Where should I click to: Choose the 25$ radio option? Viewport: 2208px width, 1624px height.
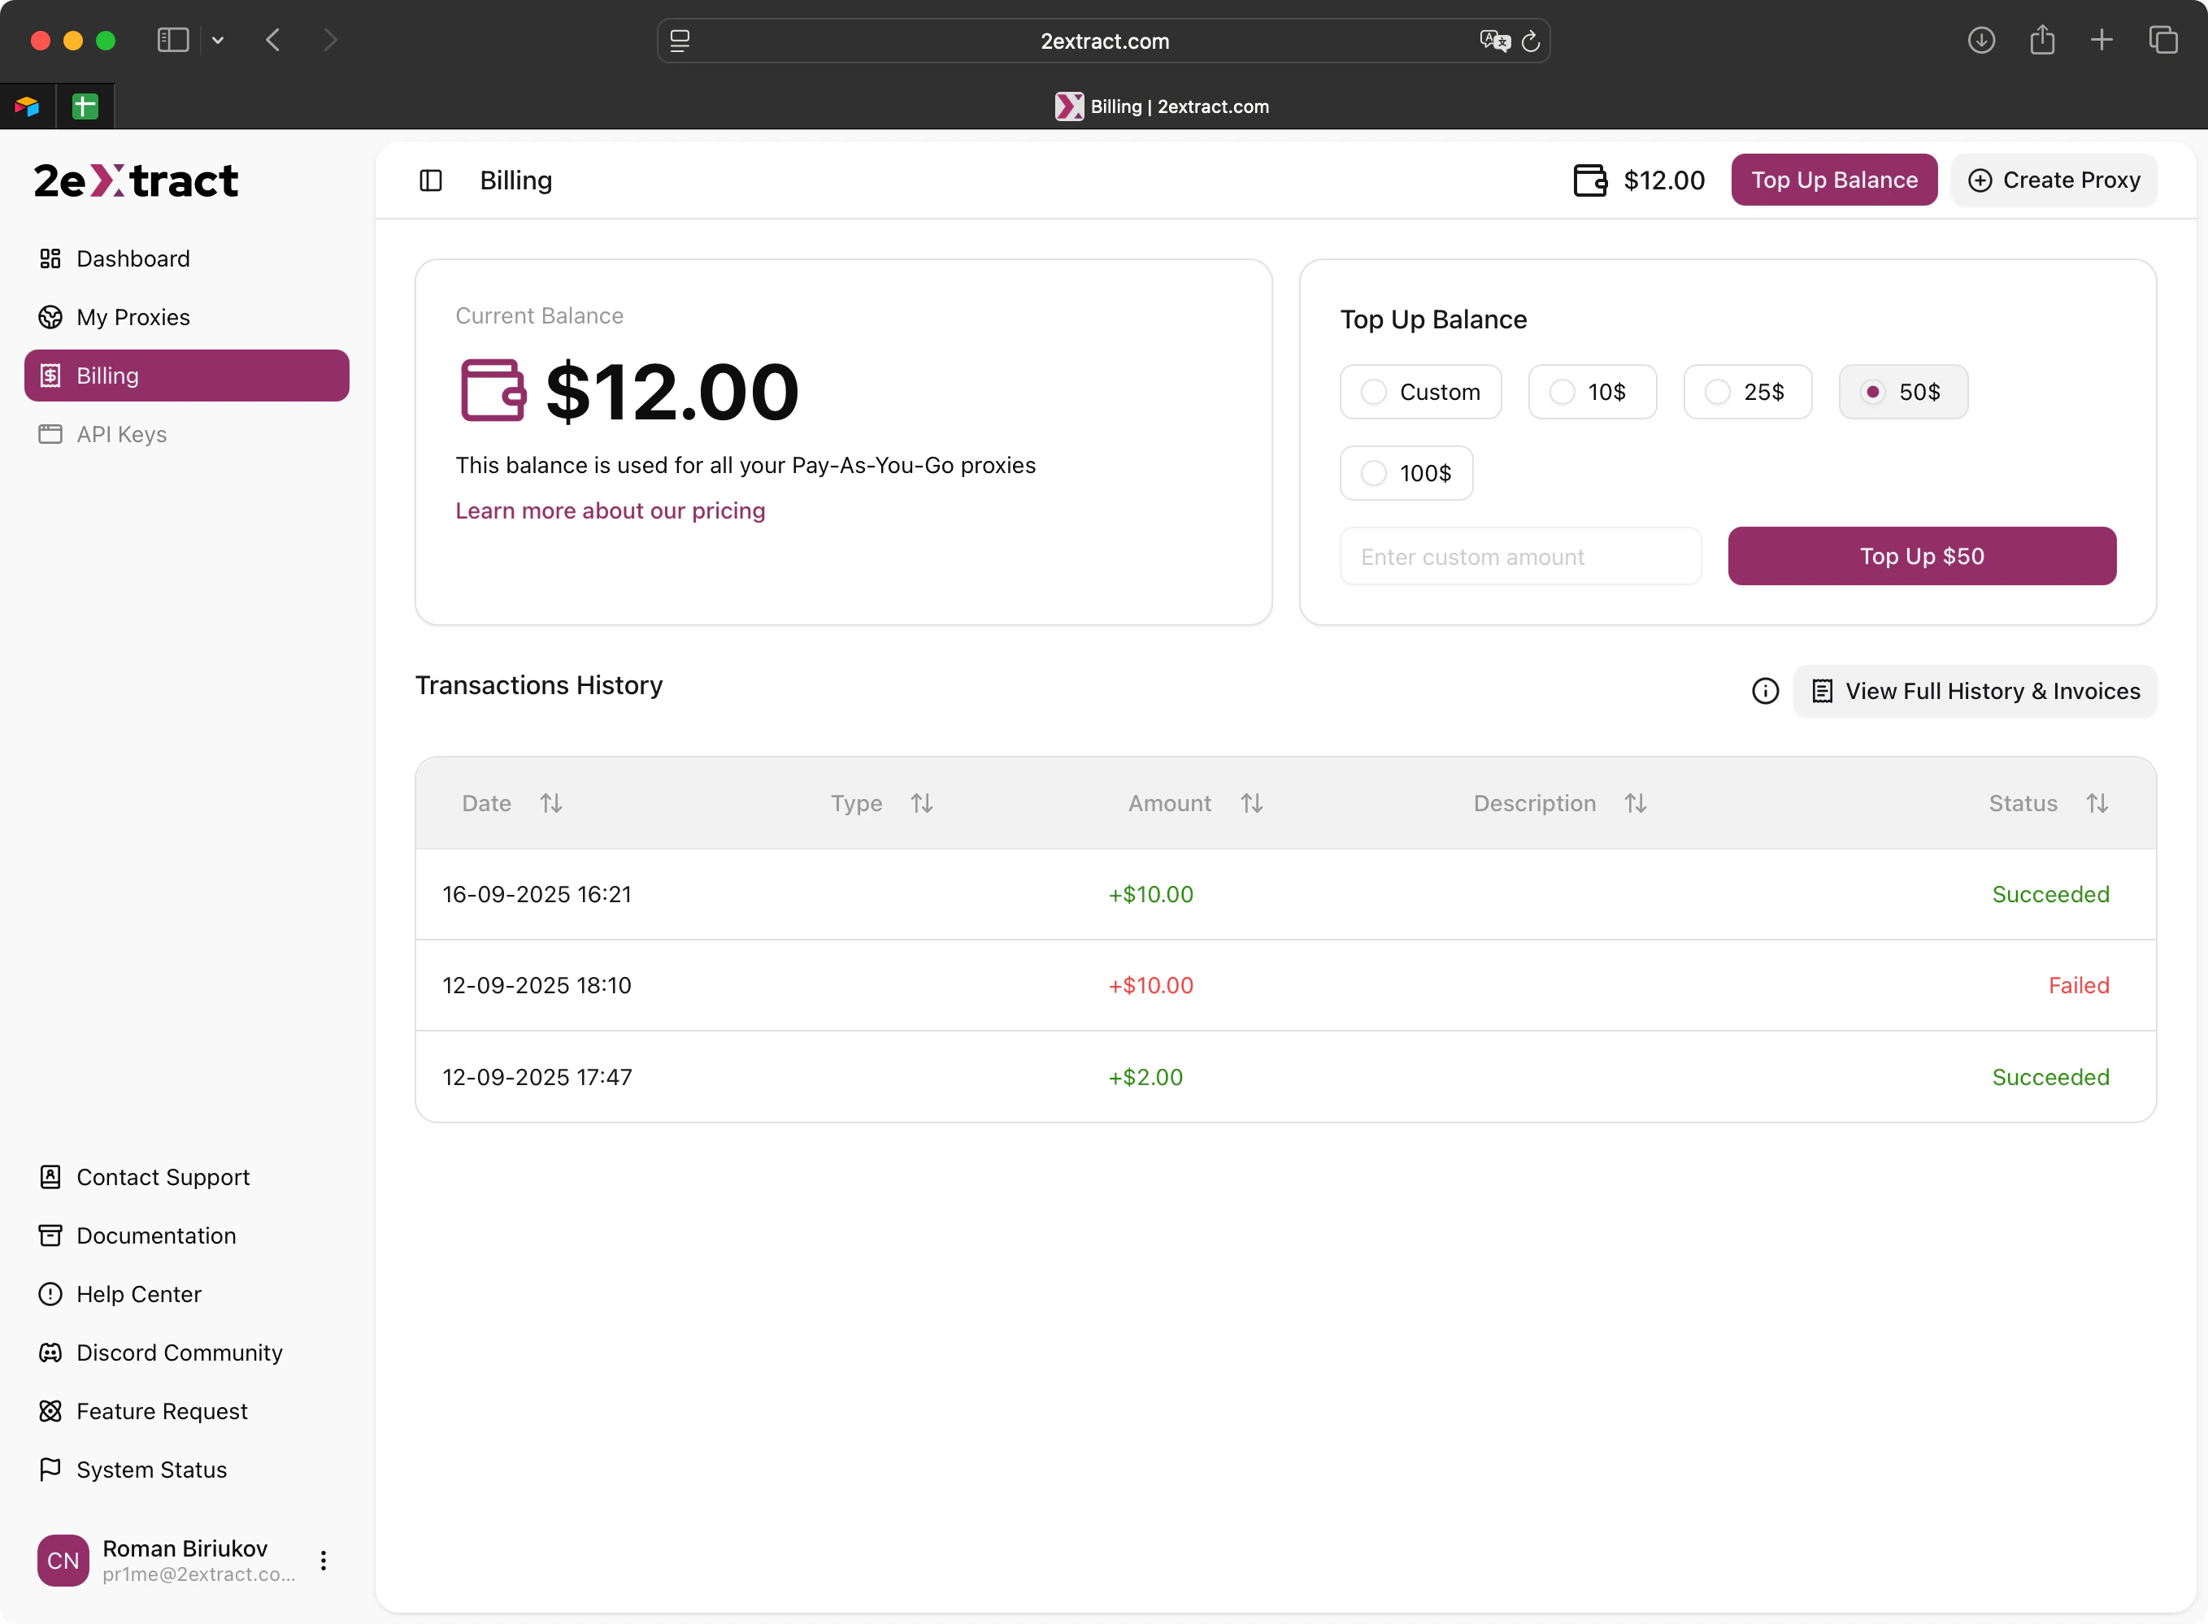1718,393
